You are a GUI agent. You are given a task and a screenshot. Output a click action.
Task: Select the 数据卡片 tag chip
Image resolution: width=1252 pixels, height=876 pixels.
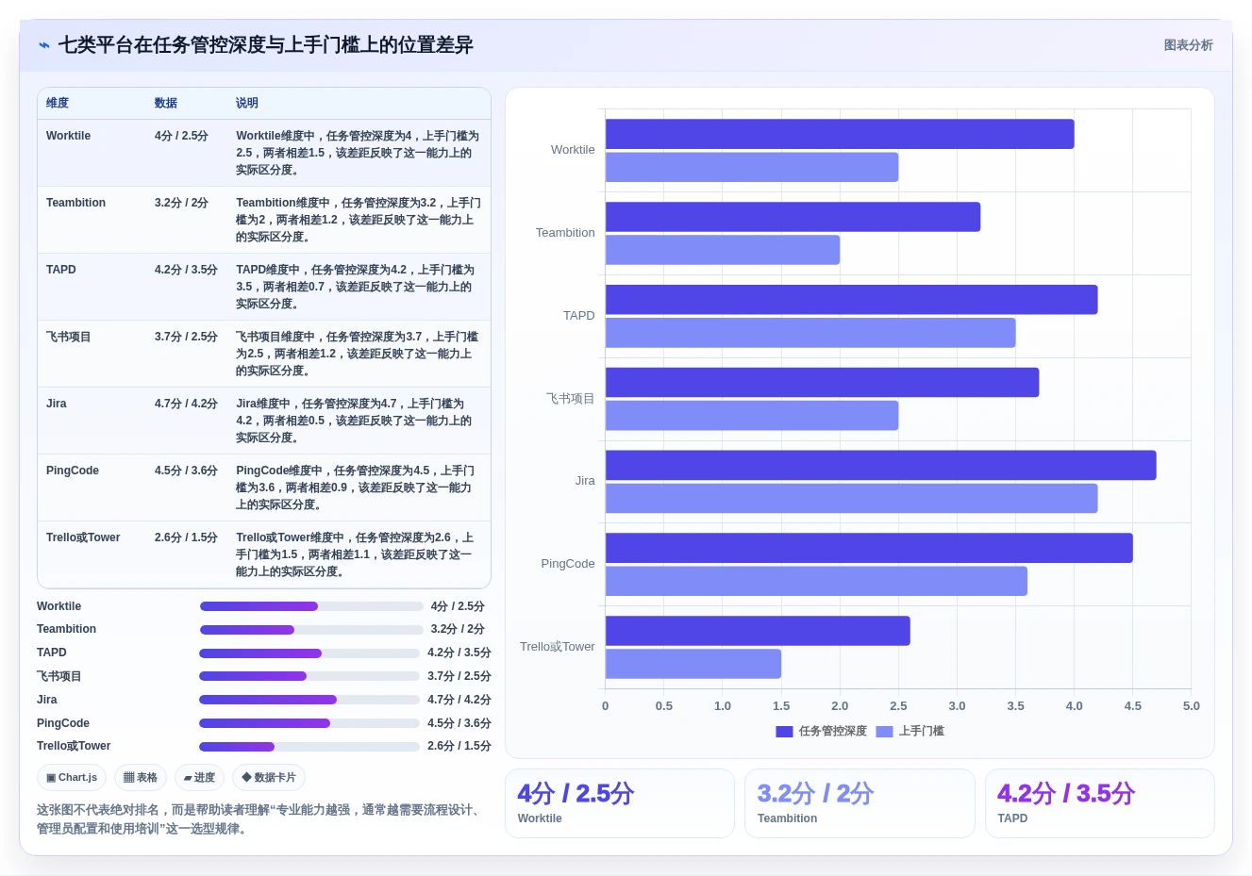(269, 778)
